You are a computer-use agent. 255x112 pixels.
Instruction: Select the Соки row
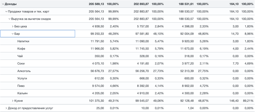click(21, 64)
